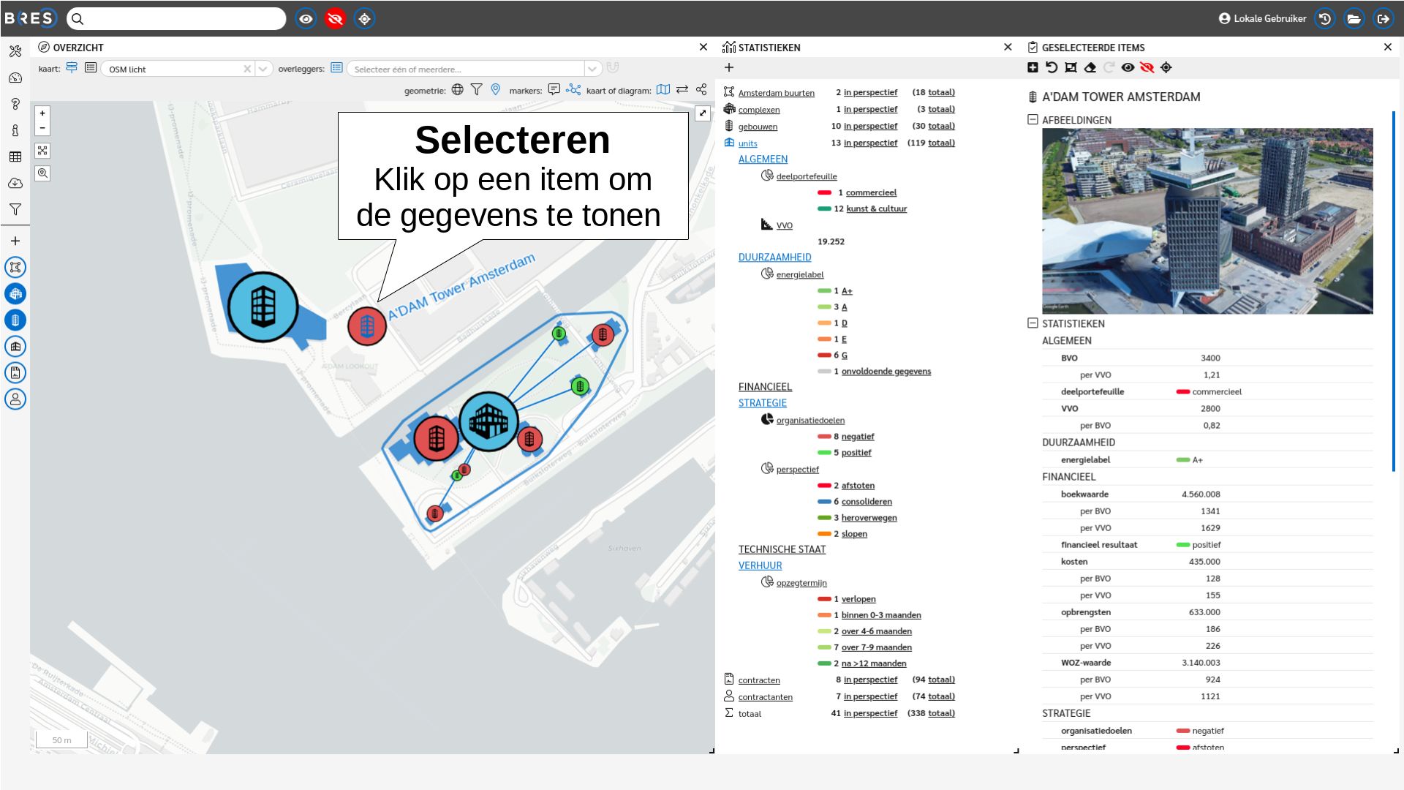Screen dimensions: 1404x790
Task: Open the help question-mark icon in sidebar
Action: pos(15,104)
